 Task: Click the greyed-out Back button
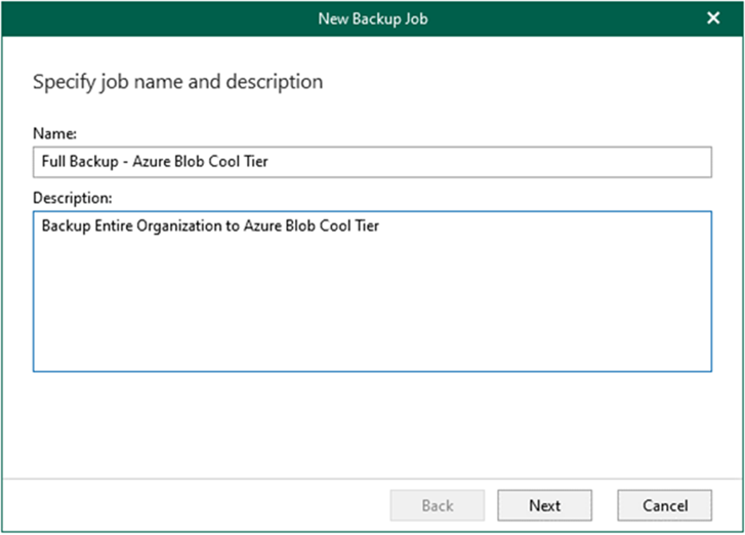tap(437, 506)
